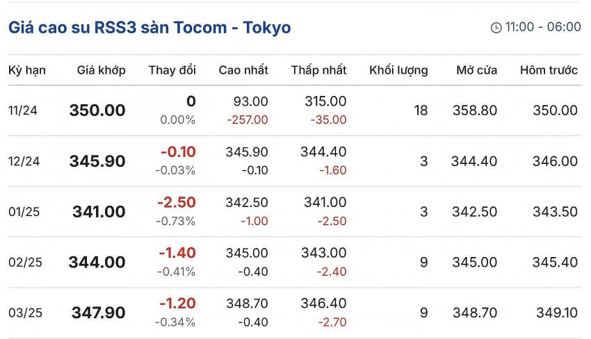591x339 pixels.
Task: Select the Giá khớp column header
Action: [101, 70]
